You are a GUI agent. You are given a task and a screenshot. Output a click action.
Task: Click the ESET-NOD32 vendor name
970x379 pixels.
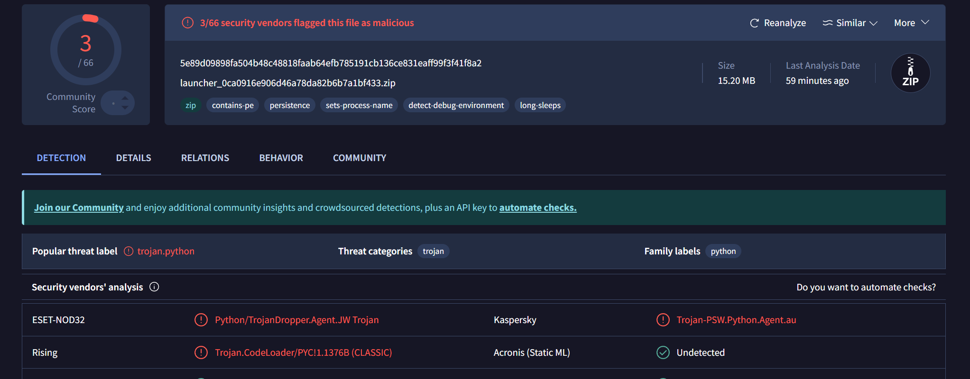(x=58, y=320)
